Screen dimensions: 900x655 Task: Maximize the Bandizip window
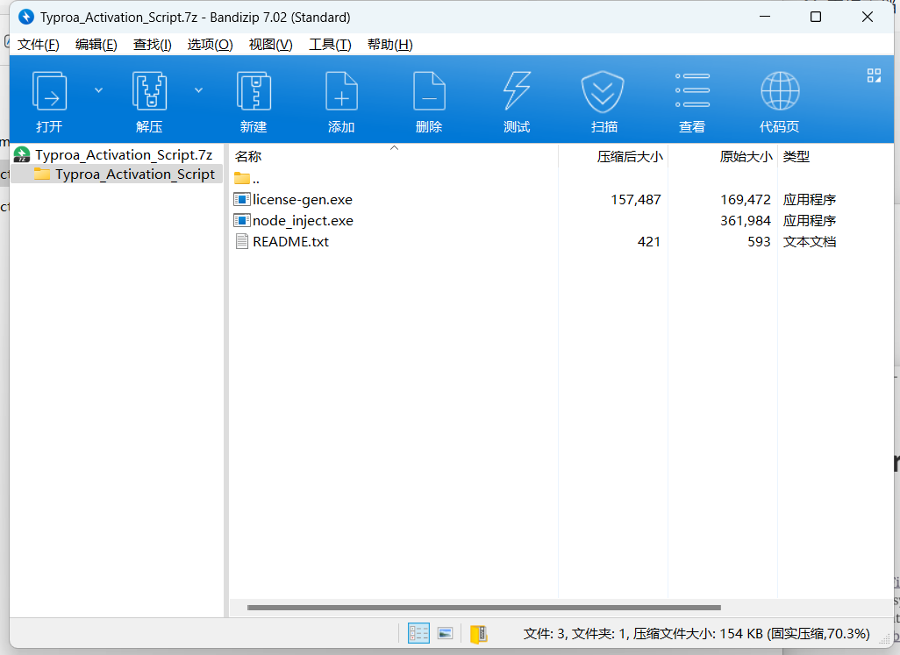(816, 17)
